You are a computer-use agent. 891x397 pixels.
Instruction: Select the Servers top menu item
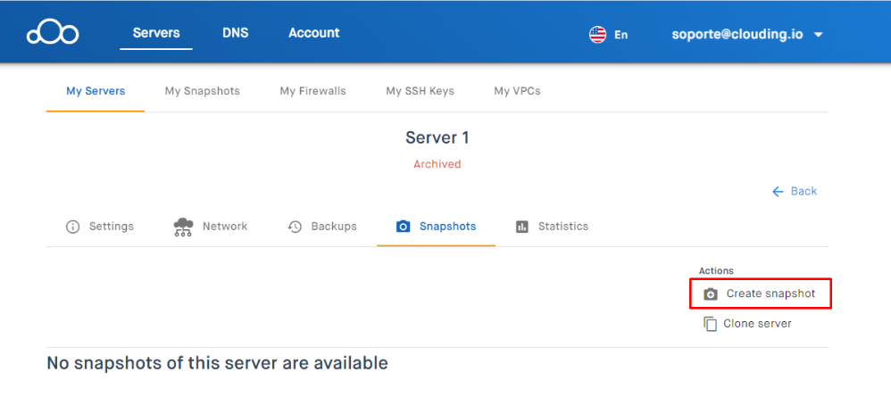tap(156, 33)
